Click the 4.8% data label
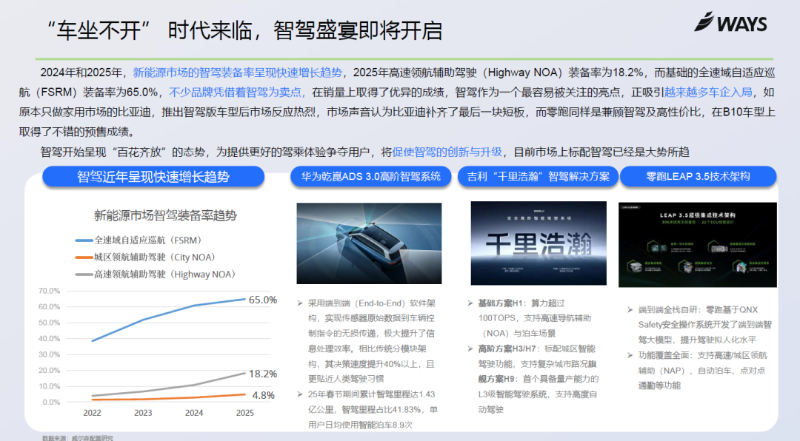The width and height of the screenshot is (800, 441). (x=263, y=395)
